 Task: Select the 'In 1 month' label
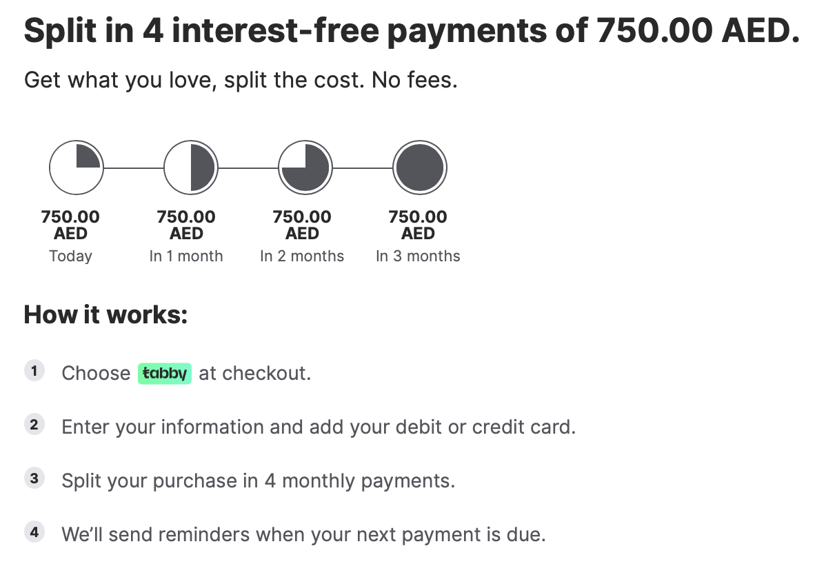186,256
